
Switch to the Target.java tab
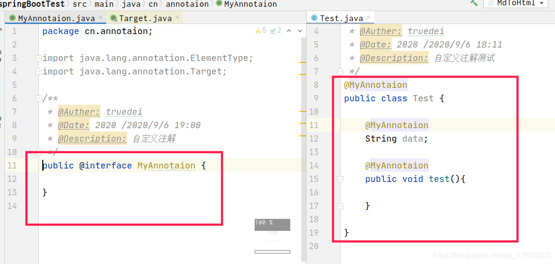coord(146,18)
